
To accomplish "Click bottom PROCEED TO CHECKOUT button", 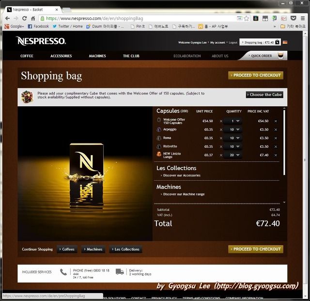I will coord(256,249).
